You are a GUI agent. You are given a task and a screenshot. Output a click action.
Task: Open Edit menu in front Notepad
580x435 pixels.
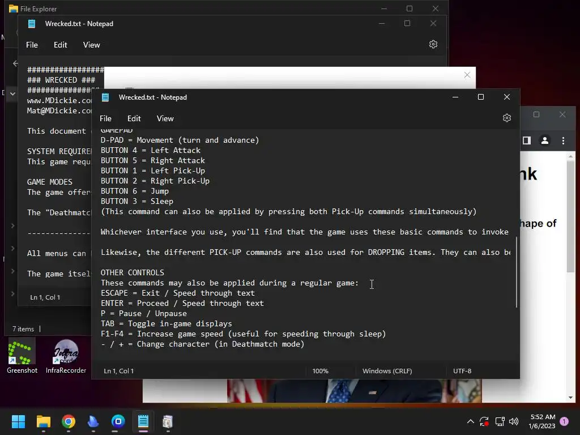pyautogui.click(x=134, y=118)
